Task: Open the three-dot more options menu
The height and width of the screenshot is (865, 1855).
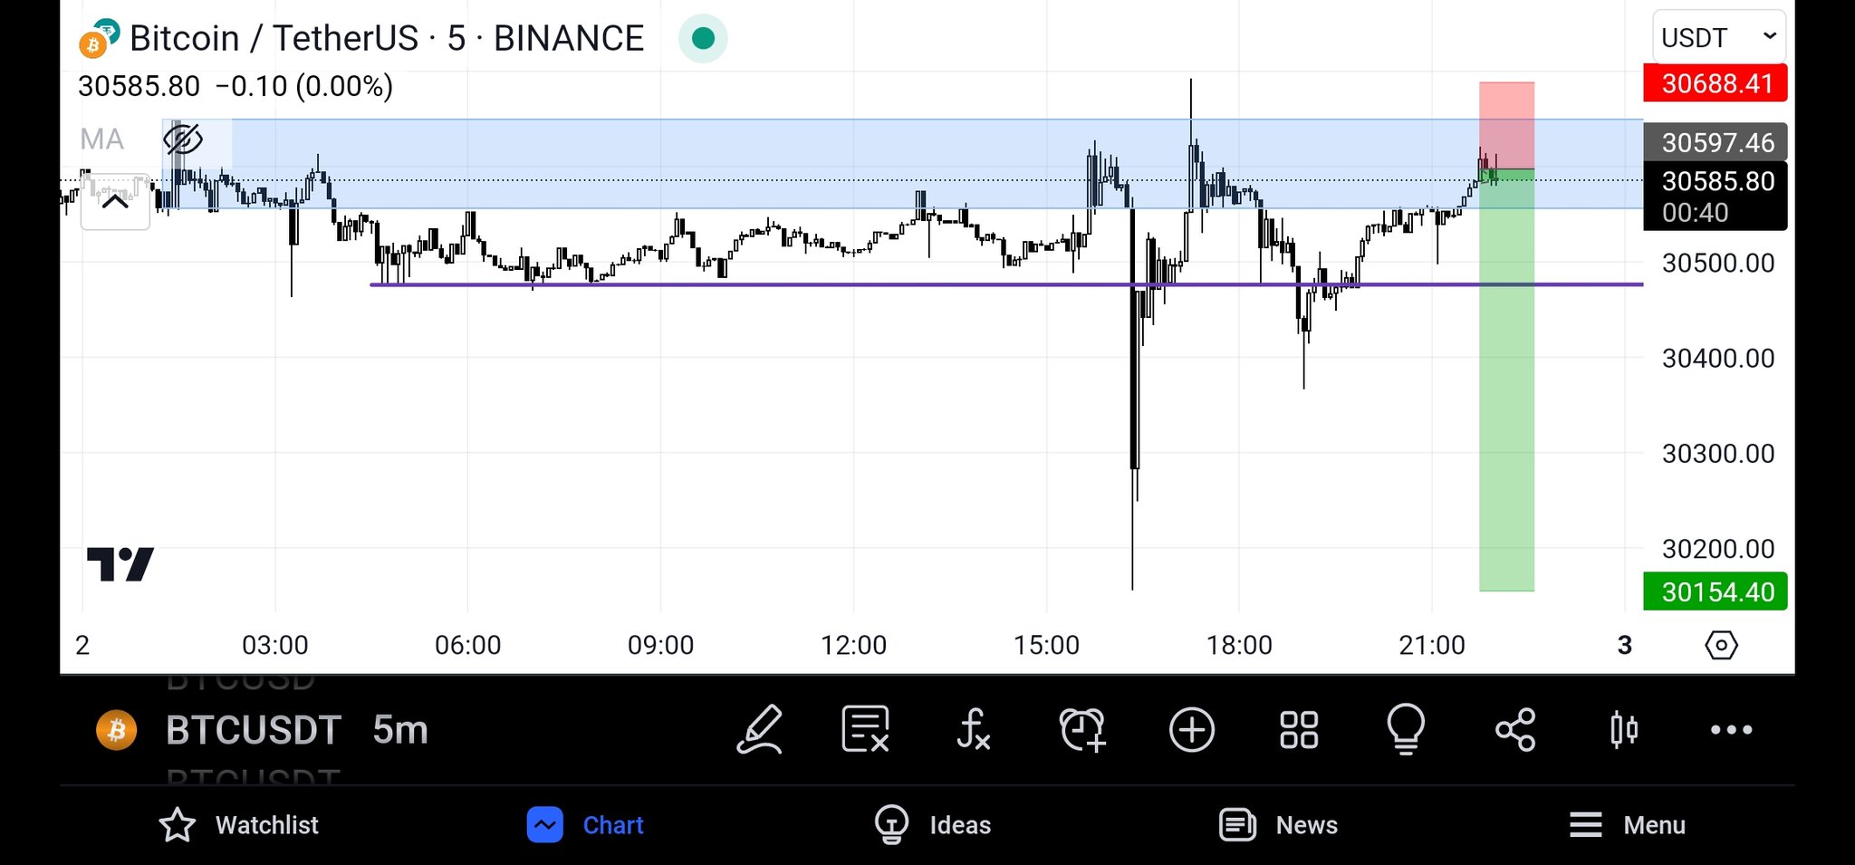Action: click(1731, 729)
